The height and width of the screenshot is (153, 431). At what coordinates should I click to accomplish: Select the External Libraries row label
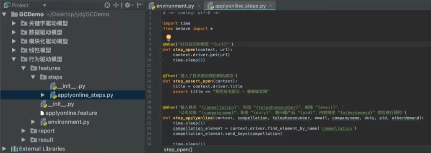[42, 149]
